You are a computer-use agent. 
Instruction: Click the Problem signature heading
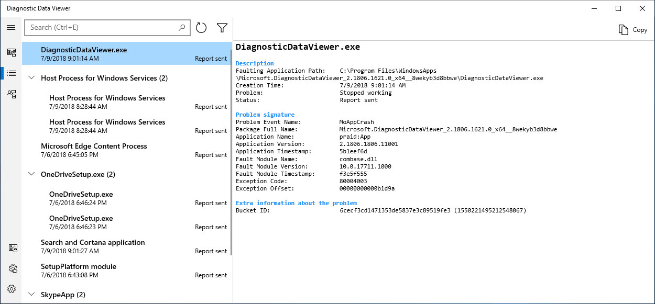(265, 115)
